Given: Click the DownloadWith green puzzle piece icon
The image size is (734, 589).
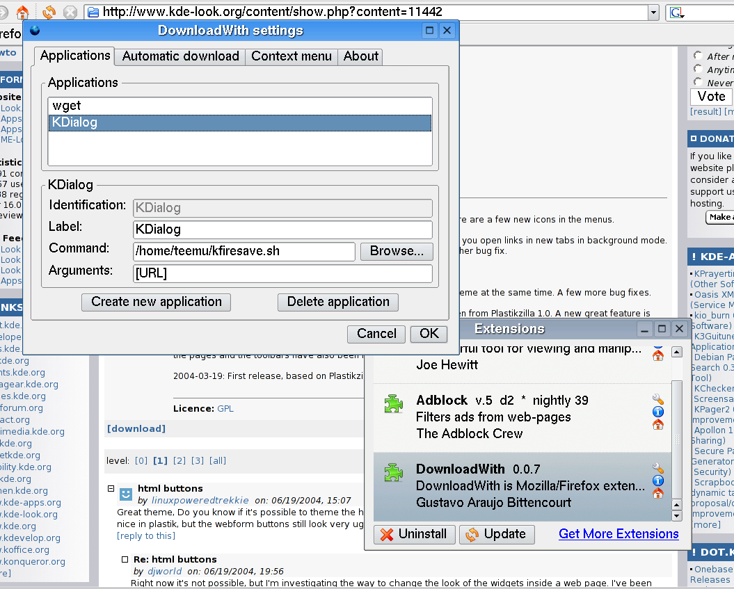Looking at the screenshot, I should [393, 472].
